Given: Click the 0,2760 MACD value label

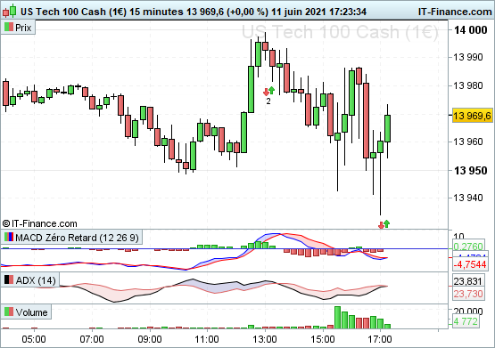Looking at the screenshot, I should [x=468, y=247].
